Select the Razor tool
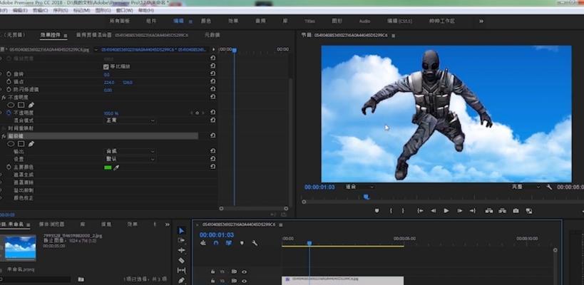This screenshot has width=584, height=285. (181, 261)
